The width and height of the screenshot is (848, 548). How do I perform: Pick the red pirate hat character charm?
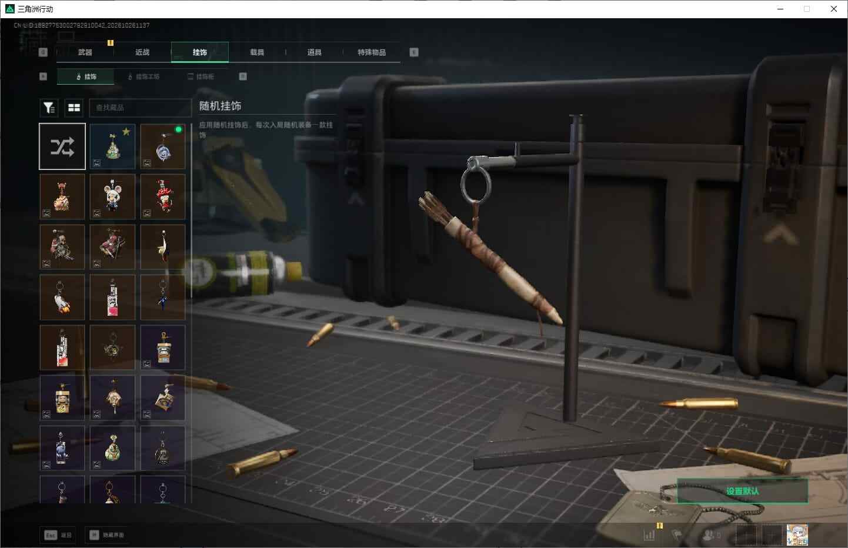[163, 196]
